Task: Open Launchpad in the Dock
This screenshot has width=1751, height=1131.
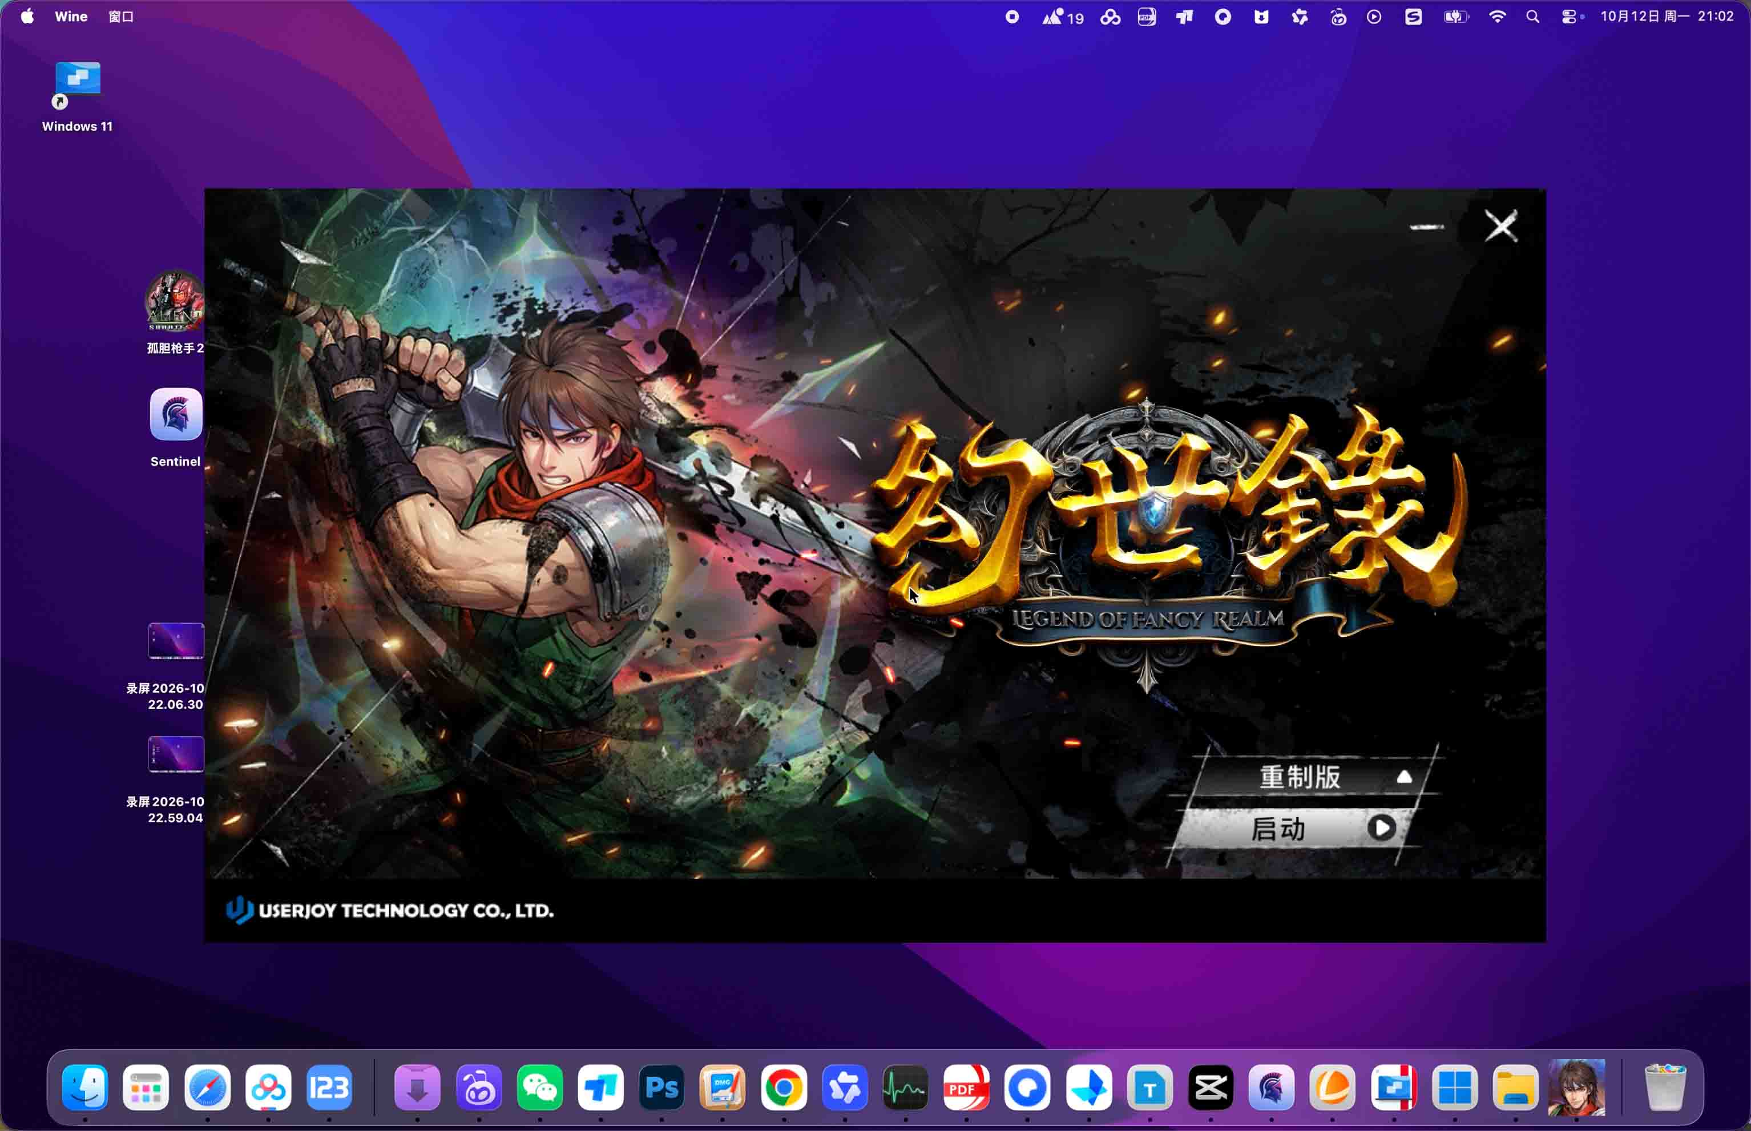Action: point(146,1087)
